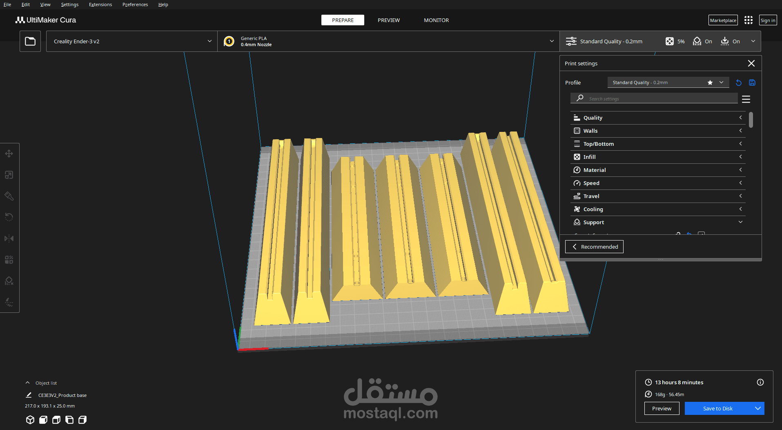Open the Creality Ender-3 v2 printer dropdown
This screenshot has width=782, height=430.
point(131,41)
